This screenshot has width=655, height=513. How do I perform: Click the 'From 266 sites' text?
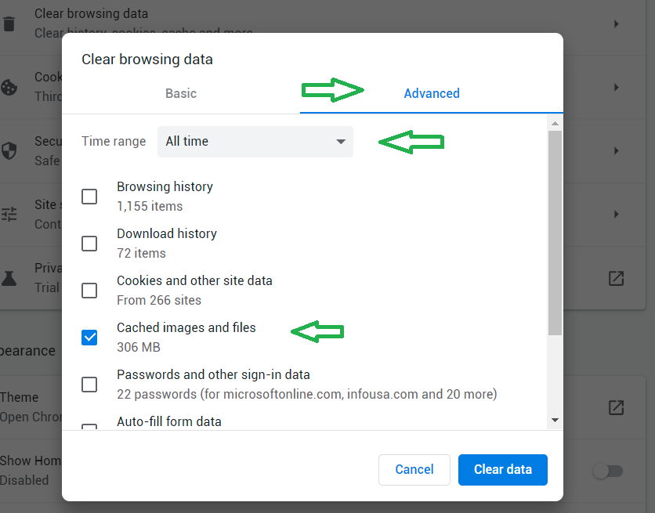click(x=159, y=300)
